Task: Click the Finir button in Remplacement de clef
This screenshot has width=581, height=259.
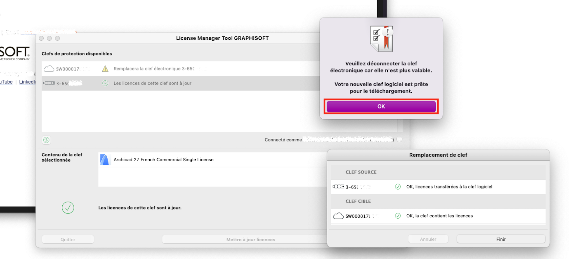Action: tap(501, 239)
